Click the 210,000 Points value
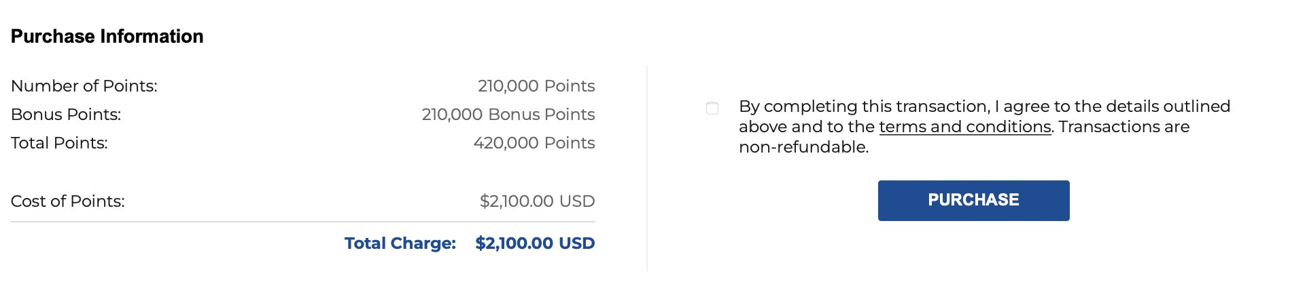The width and height of the screenshot is (1290, 297). [536, 86]
